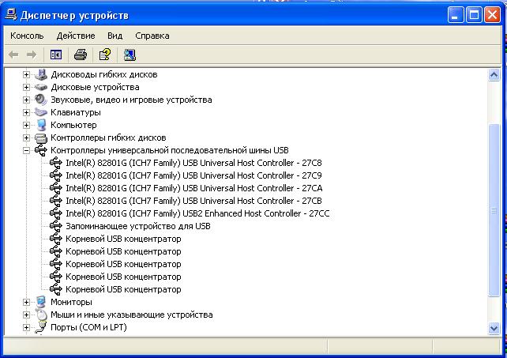Open the Вид menu

(115, 36)
